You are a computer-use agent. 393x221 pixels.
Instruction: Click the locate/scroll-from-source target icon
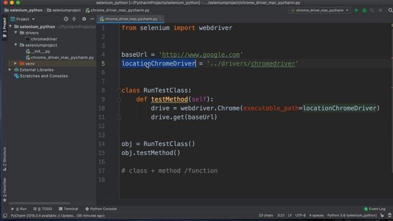pos(66,19)
